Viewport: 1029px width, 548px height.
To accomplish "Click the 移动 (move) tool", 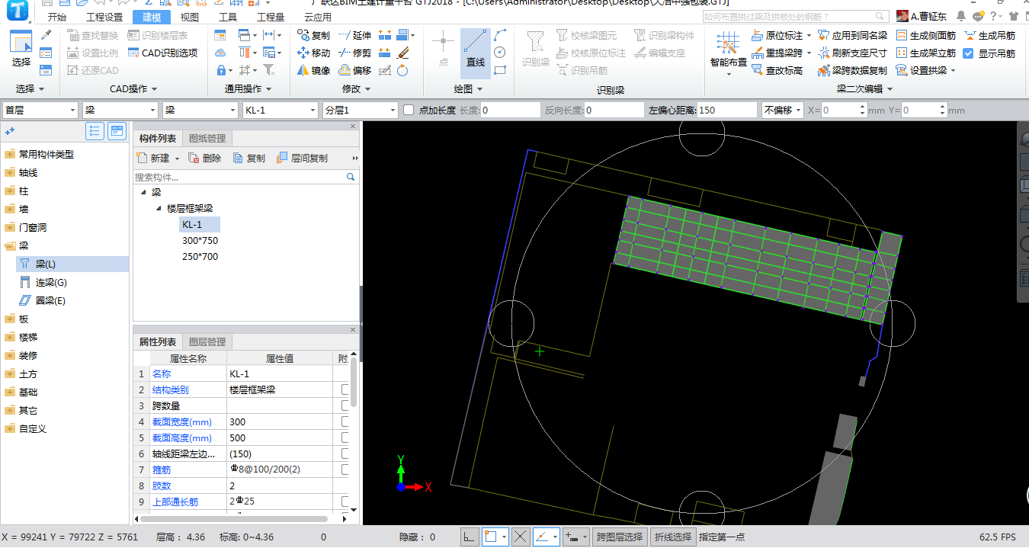I will tap(313, 53).
